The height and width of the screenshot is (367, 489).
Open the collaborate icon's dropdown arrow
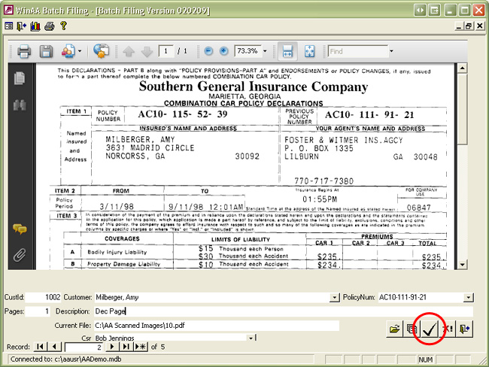tap(80, 51)
